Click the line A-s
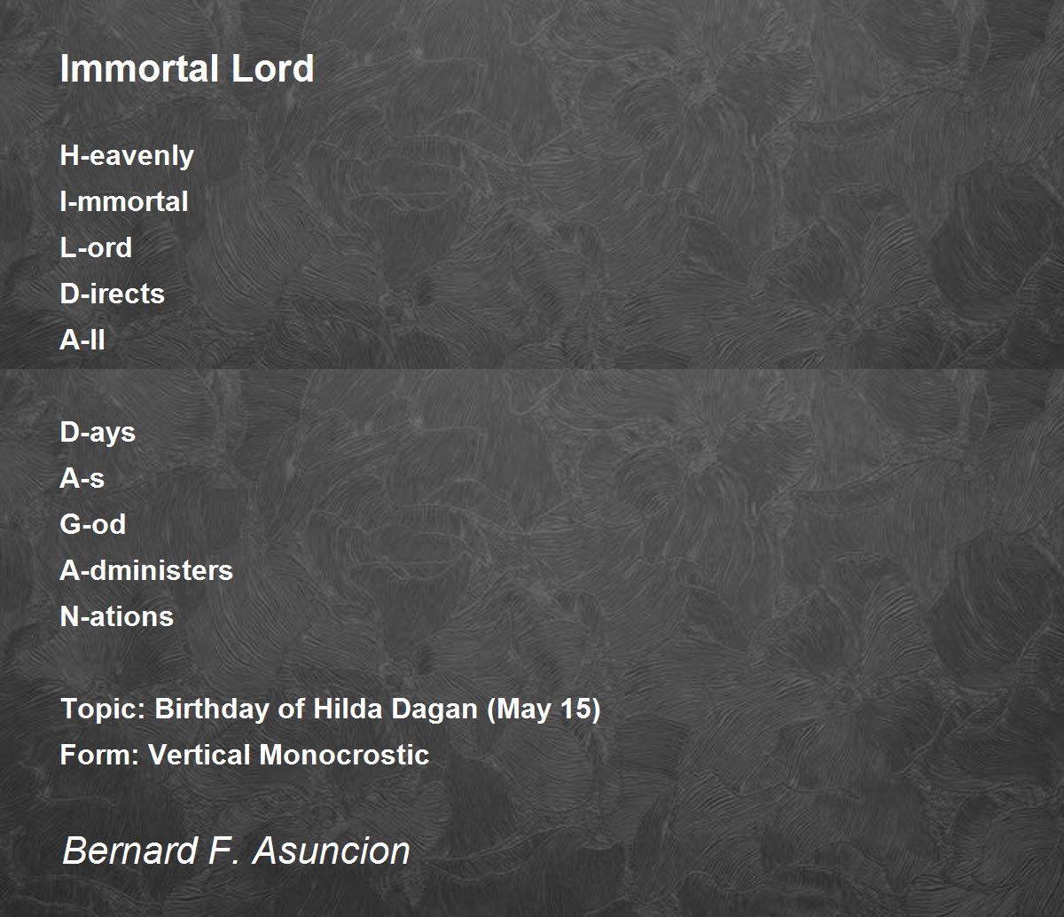The image size is (1064, 917). click(x=82, y=478)
